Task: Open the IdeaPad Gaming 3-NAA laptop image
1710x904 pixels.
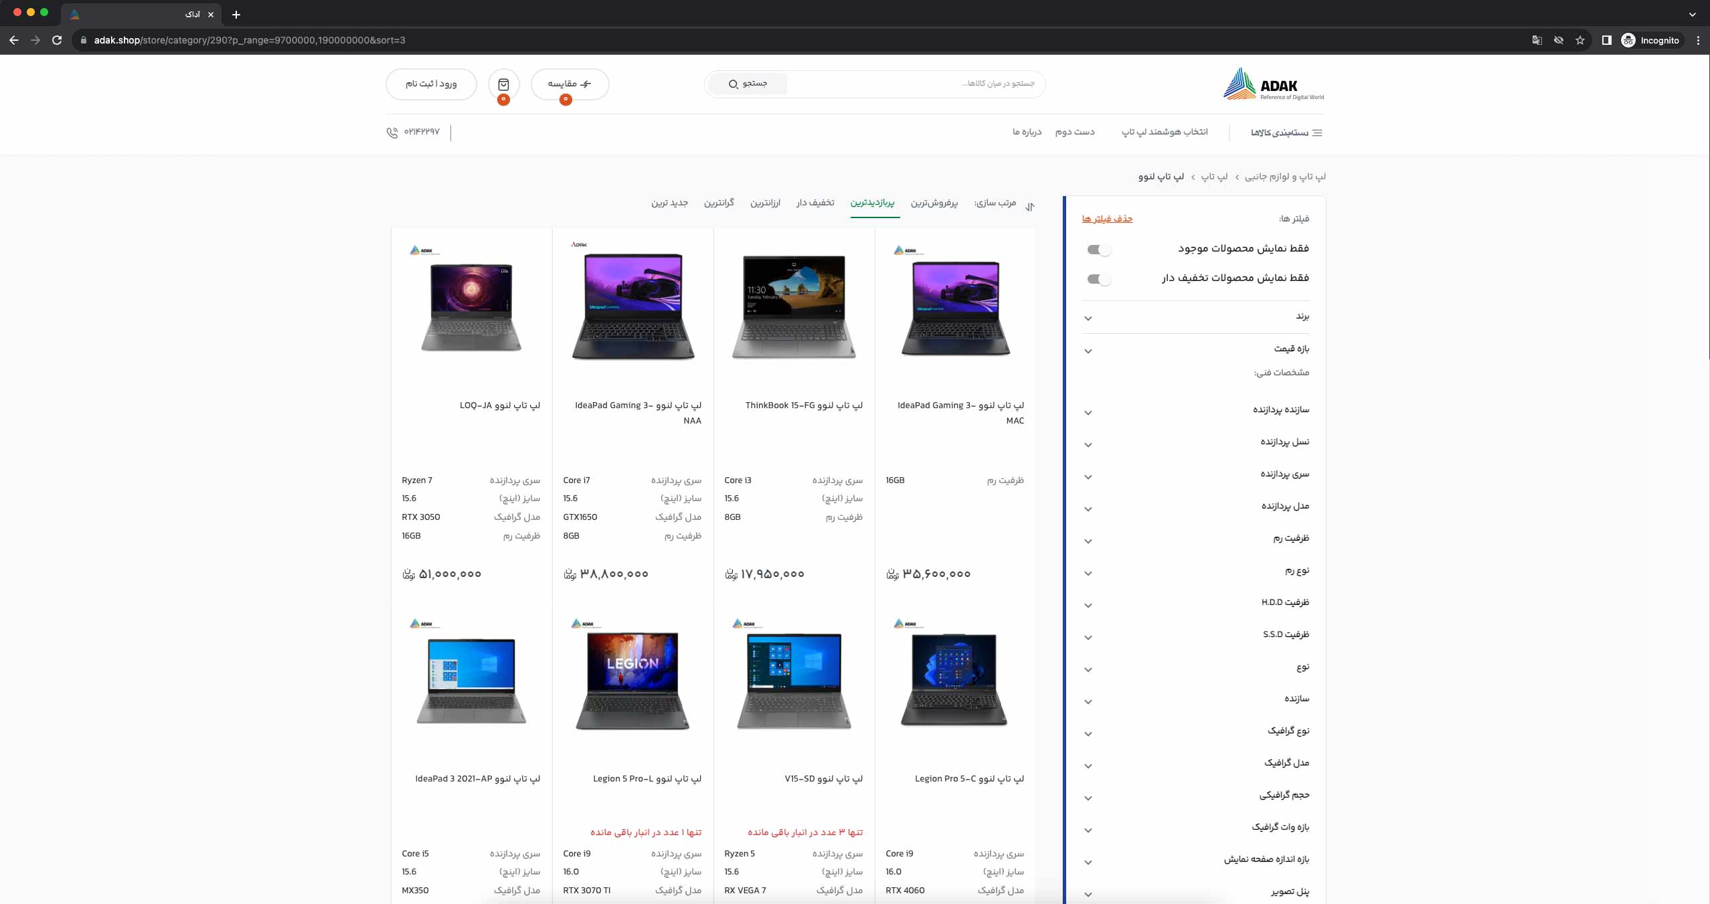Action: point(633,307)
